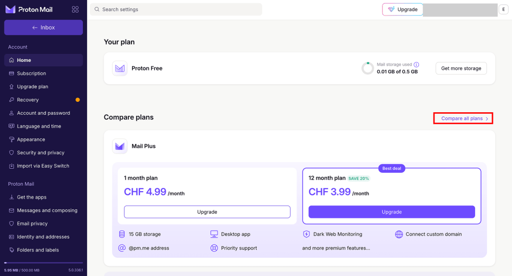
Task: Click the Proton Free plan icon
Action: (x=119, y=68)
